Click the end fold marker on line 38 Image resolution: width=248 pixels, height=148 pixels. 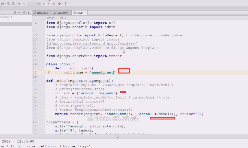pos(45,114)
